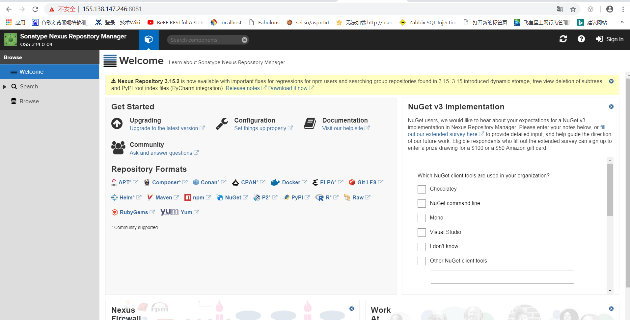
Task: Click the refresh icon in Nexus header
Action: [x=563, y=39]
